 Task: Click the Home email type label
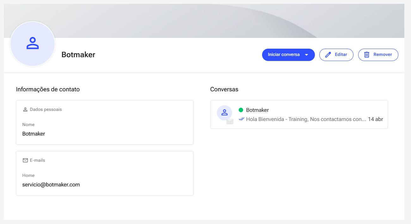(28, 175)
